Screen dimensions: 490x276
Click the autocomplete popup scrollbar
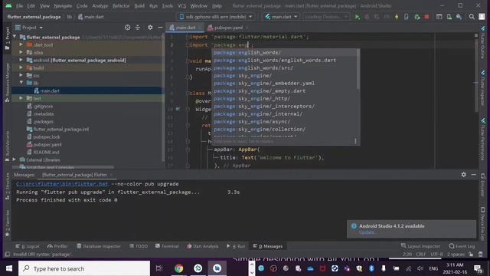tap(358, 69)
